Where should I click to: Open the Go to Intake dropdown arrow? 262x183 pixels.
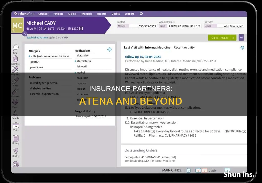coord(233,38)
